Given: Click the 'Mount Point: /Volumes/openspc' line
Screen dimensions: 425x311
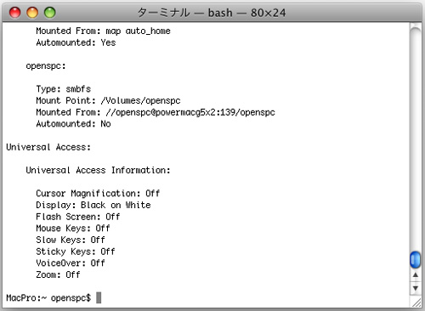Looking at the screenshot, I should 108,101.
